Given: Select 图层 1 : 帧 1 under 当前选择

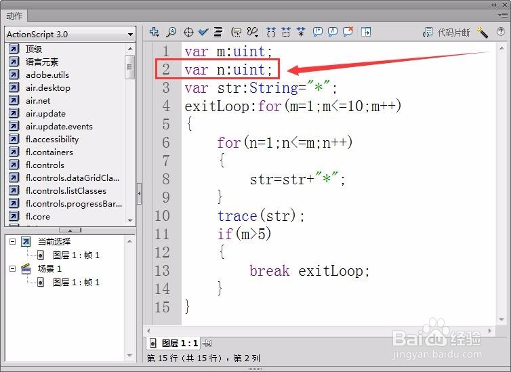Looking at the screenshot, I should point(76,255).
